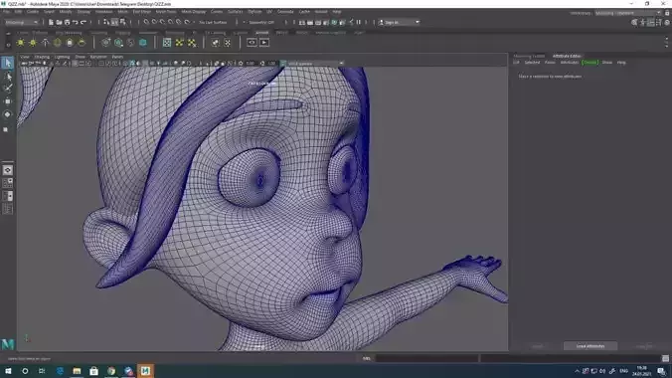Toggle snap to view planes
The width and height of the screenshot is (672, 378).
pyautogui.click(x=179, y=22)
